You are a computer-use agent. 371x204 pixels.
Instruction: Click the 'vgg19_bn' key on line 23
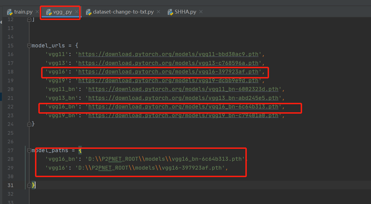coord(62,115)
